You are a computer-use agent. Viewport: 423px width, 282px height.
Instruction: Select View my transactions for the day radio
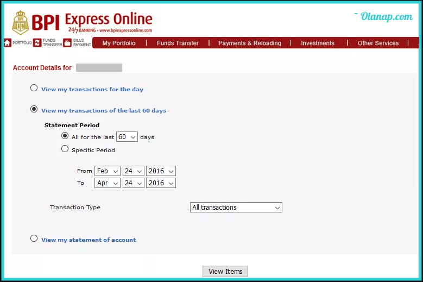pyautogui.click(x=34, y=88)
